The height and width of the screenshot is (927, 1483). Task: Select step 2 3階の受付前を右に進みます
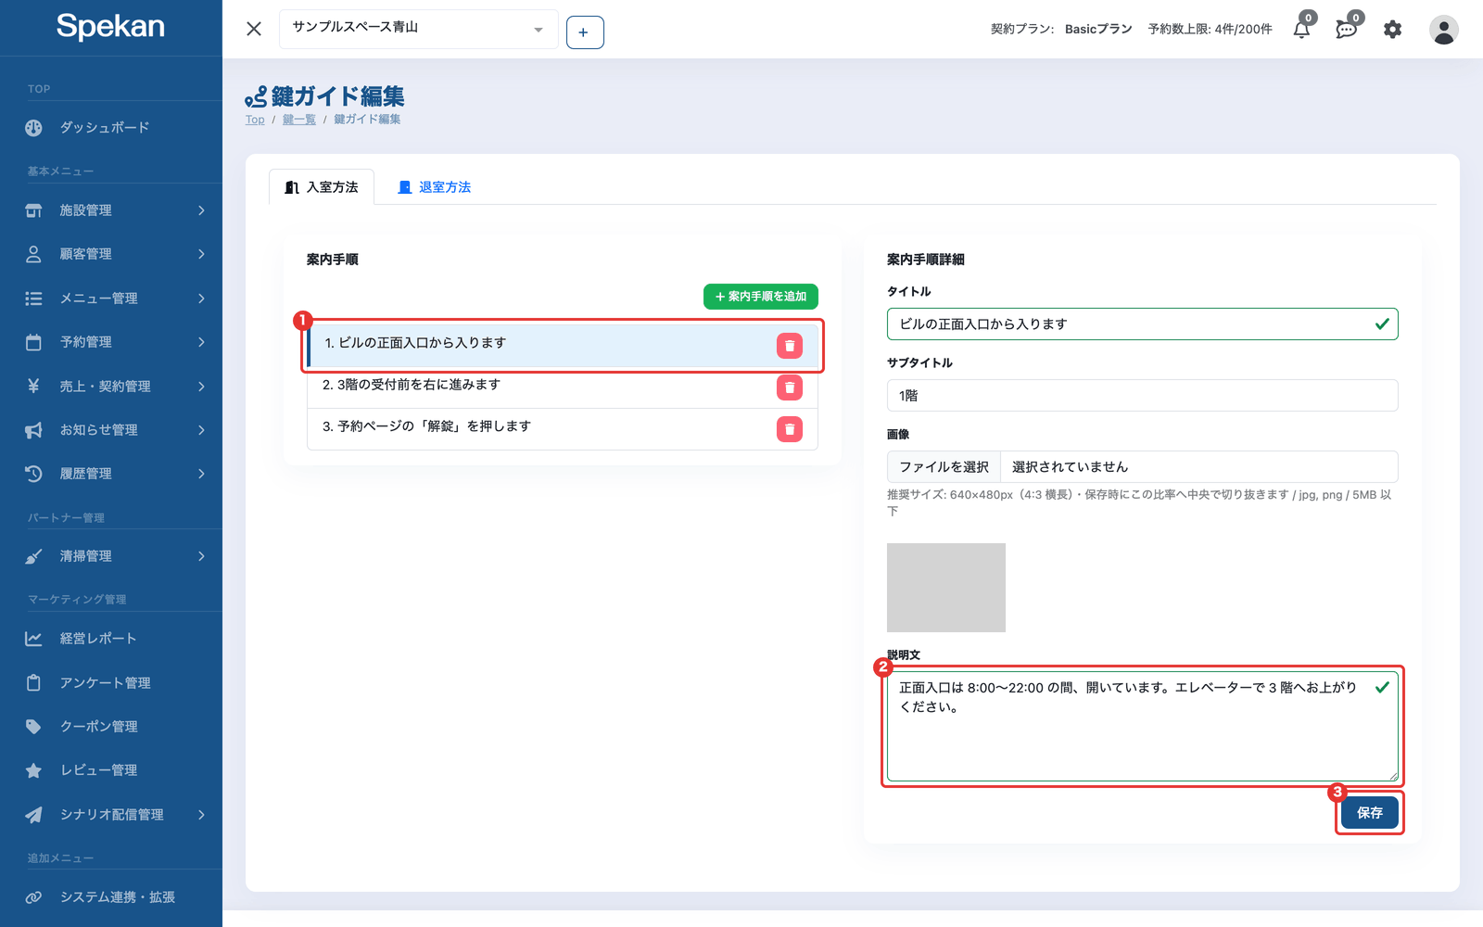tap(563, 387)
